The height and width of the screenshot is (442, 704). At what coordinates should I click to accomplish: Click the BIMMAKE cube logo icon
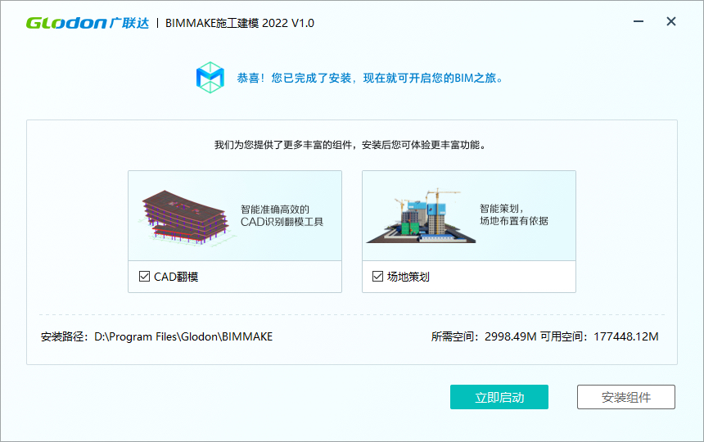[210, 78]
